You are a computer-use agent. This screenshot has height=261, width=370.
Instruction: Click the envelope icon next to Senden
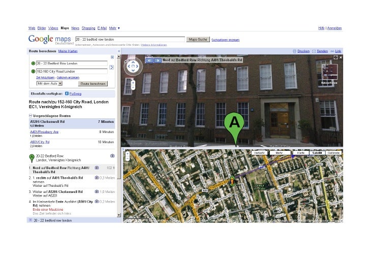[314, 51]
